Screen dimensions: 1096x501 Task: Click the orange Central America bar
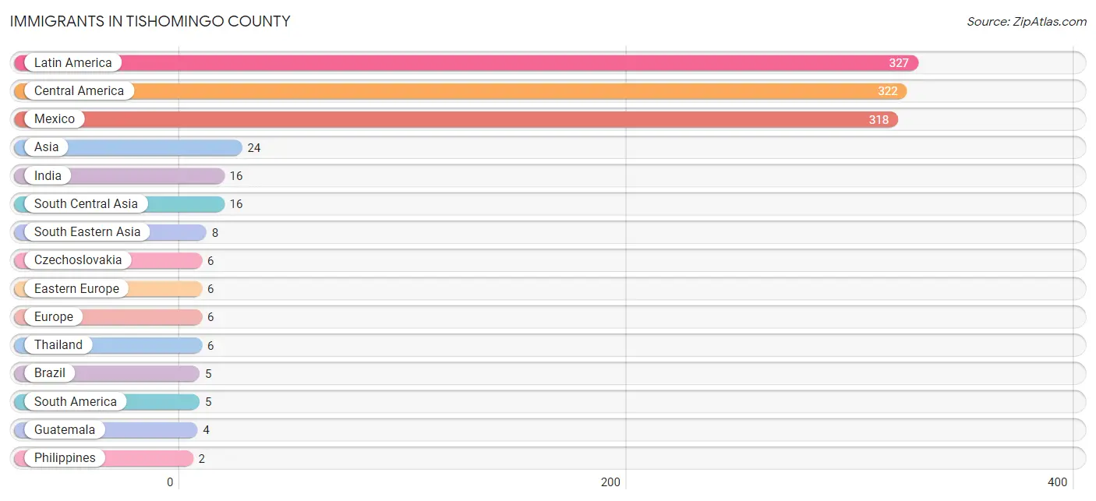tap(461, 90)
